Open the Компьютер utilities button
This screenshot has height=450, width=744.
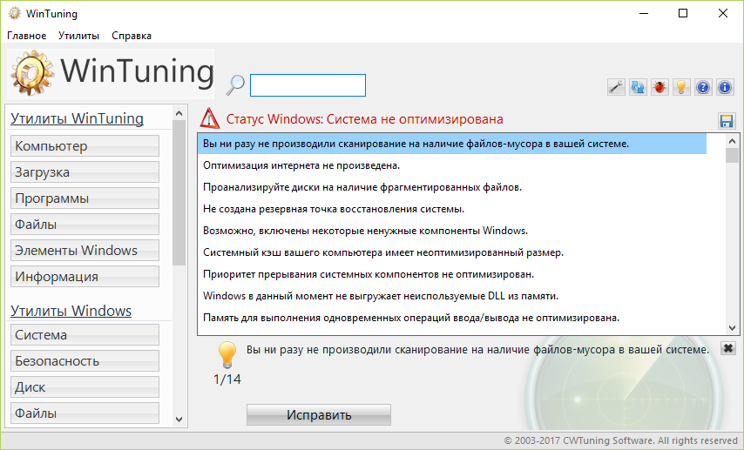click(x=85, y=146)
